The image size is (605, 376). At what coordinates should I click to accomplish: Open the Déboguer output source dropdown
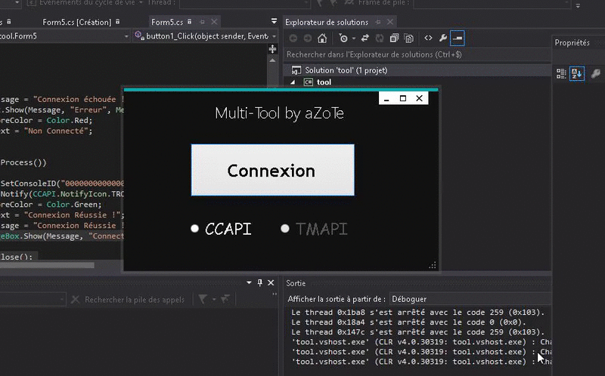470,299
